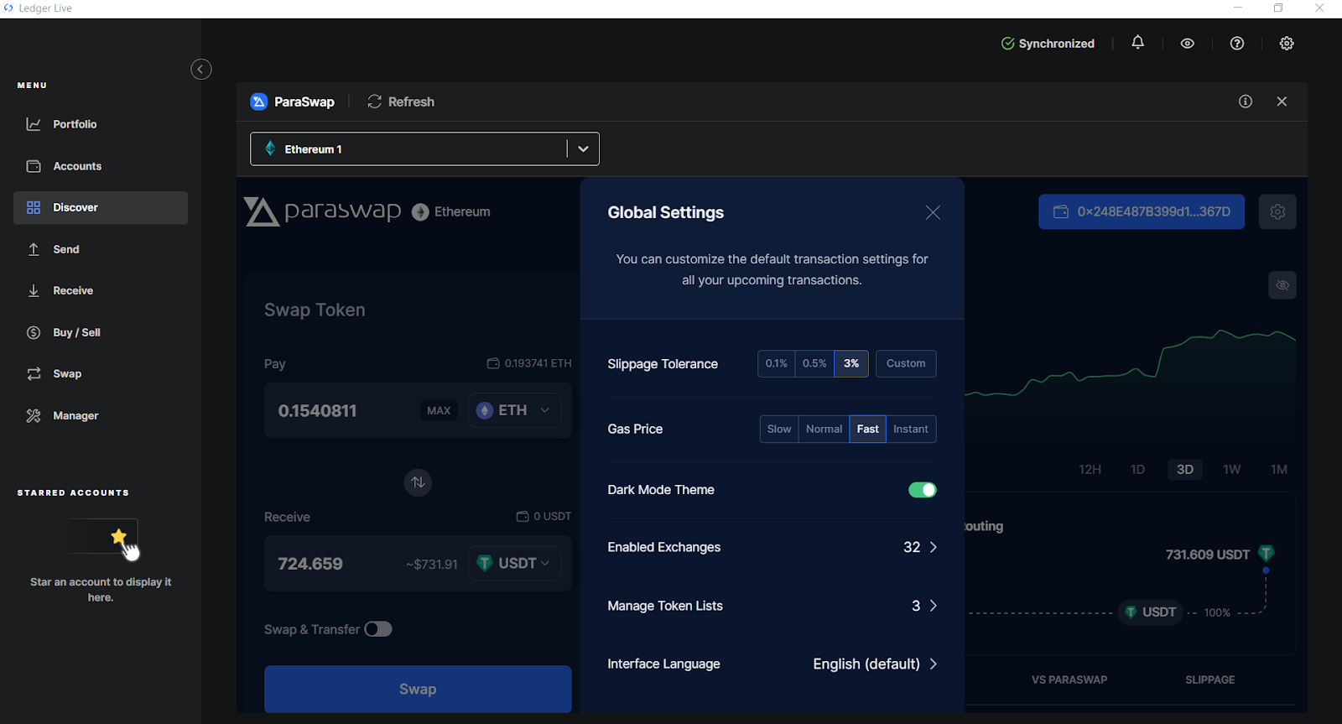Image resolution: width=1342 pixels, height=724 pixels.
Task: Open ParaSwap settings gear icon
Action: pyautogui.click(x=1277, y=211)
